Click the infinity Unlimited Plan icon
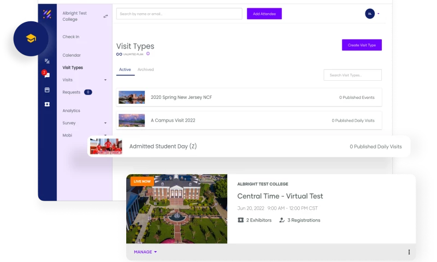The height and width of the screenshot is (262, 437). click(119, 54)
